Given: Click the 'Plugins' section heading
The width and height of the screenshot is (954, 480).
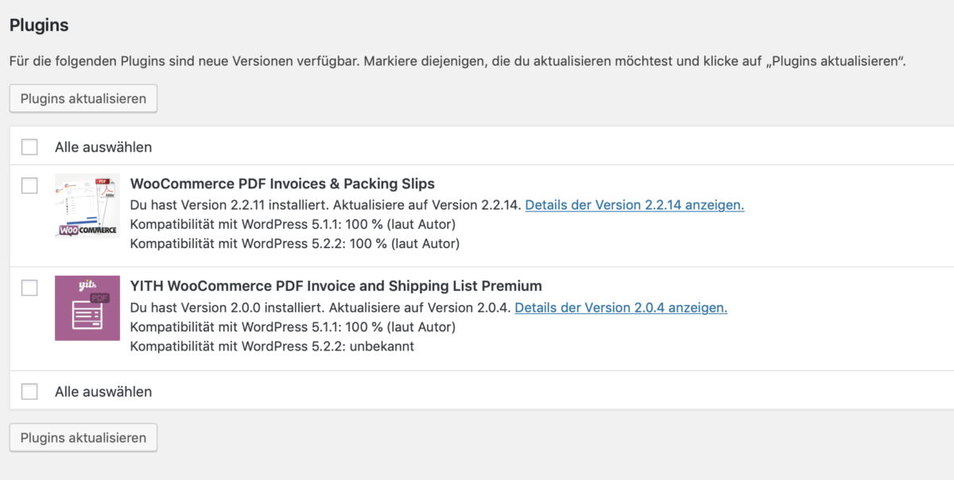Looking at the screenshot, I should pyautogui.click(x=39, y=25).
